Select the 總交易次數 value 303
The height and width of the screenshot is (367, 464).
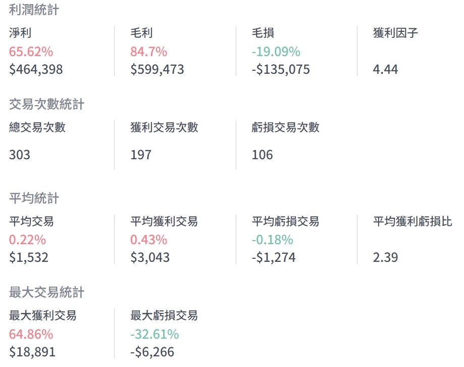pyautogui.click(x=20, y=155)
